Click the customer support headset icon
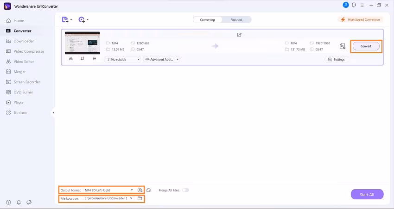Screen dimensions: 394x209 [x=354, y=5]
